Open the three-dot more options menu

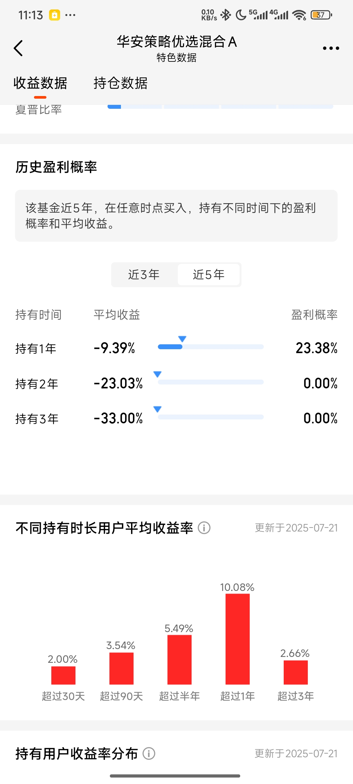click(331, 48)
